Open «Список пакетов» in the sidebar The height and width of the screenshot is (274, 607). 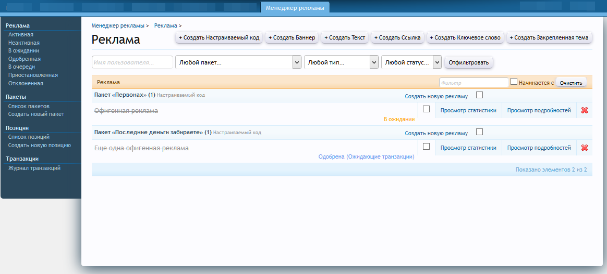[29, 106]
